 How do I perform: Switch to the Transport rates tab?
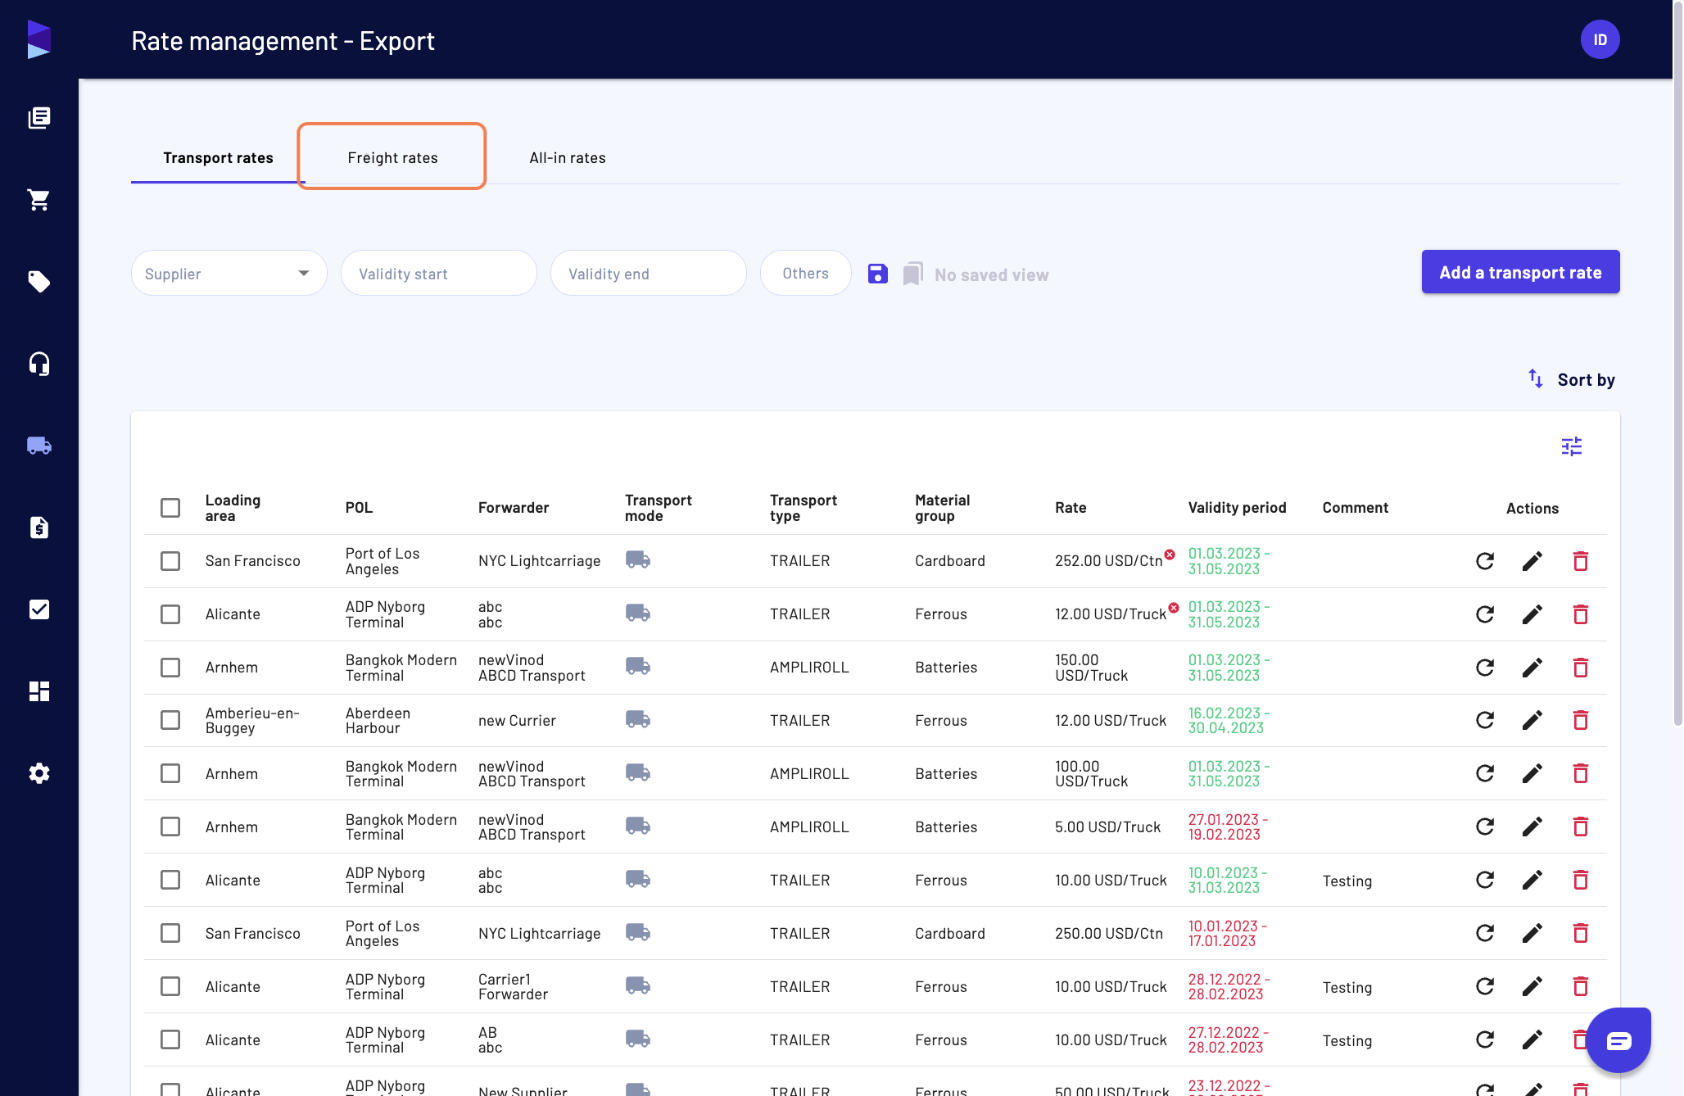[x=218, y=157]
